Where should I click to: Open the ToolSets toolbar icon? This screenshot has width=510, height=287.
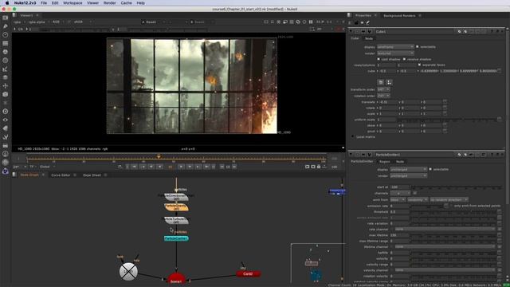coord(6,136)
